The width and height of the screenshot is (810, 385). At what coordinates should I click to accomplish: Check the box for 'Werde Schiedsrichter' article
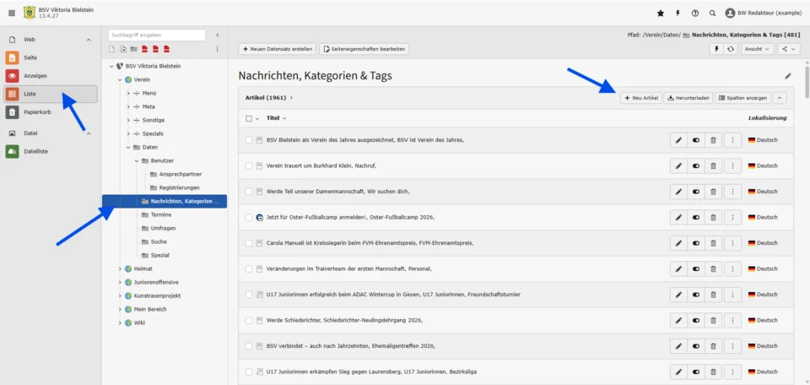tap(249, 321)
